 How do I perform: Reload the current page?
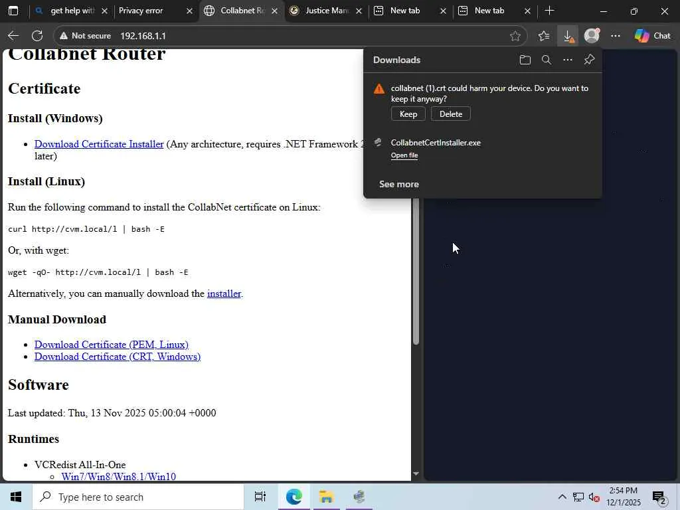[37, 36]
